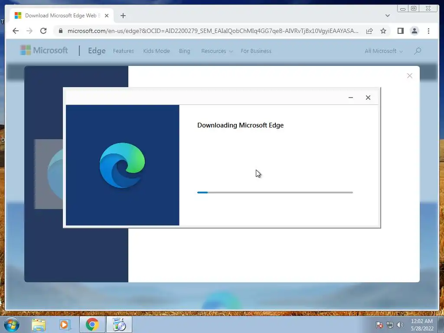
Task: Click the Edge download progress bar
Action: [275, 193]
